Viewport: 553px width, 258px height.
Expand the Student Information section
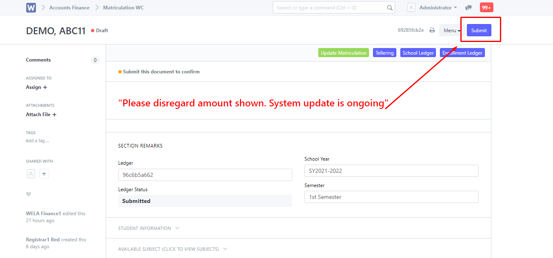pyautogui.click(x=149, y=228)
